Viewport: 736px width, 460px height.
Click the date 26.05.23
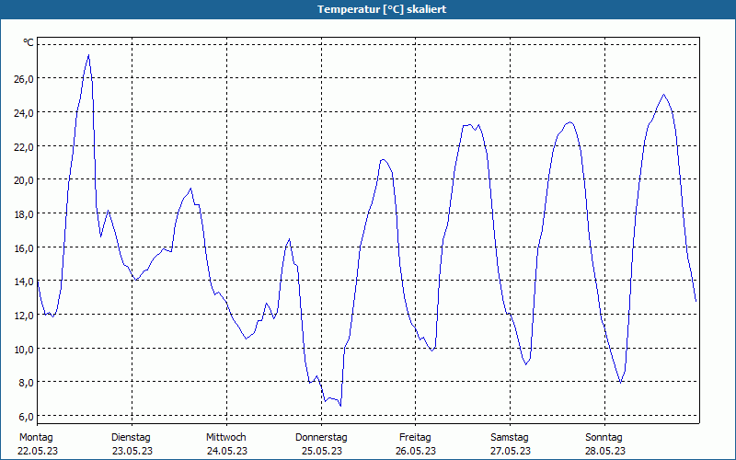coord(416,451)
